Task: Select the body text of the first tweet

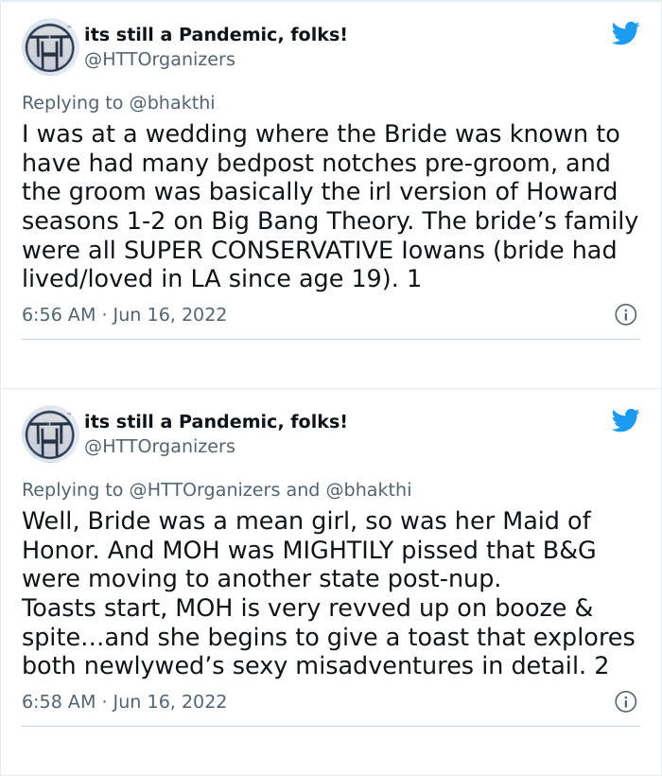Action: (x=322, y=203)
